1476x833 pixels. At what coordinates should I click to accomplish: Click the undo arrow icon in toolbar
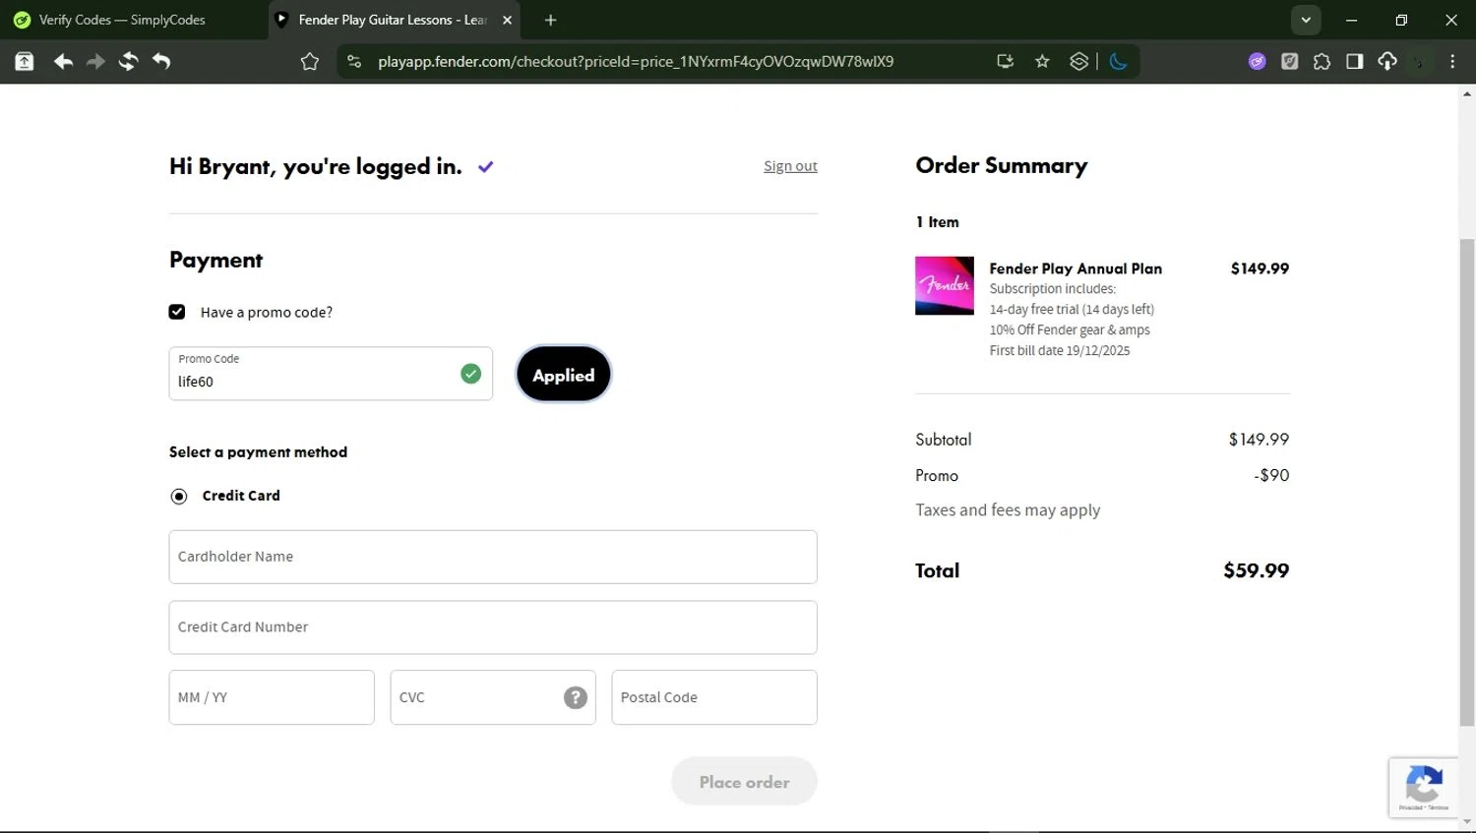coord(161,62)
